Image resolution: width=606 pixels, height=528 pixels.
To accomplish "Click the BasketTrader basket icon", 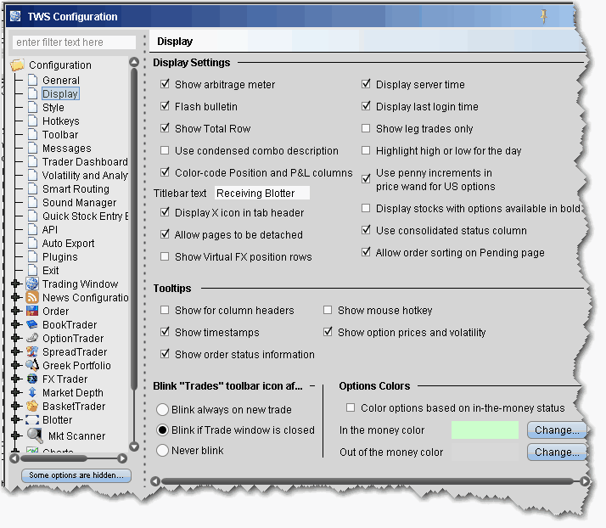I will pos(32,406).
